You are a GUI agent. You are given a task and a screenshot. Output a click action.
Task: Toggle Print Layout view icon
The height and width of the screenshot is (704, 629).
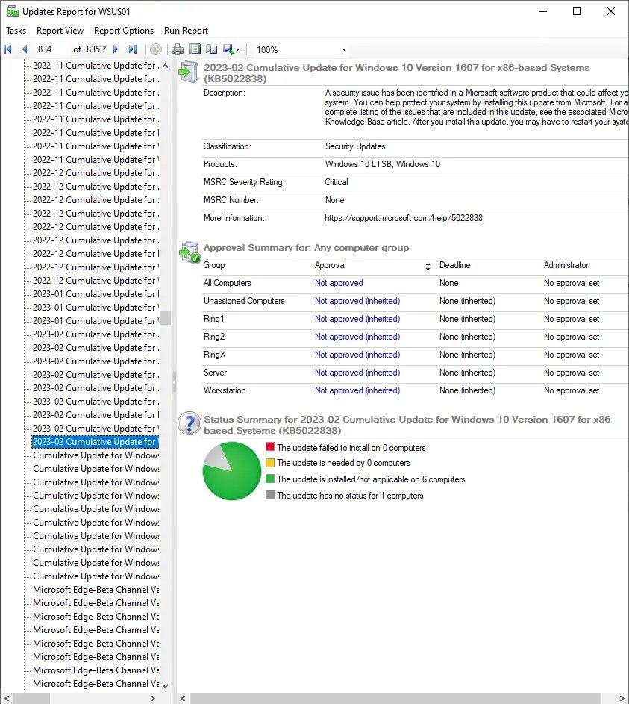(x=195, y=49)
